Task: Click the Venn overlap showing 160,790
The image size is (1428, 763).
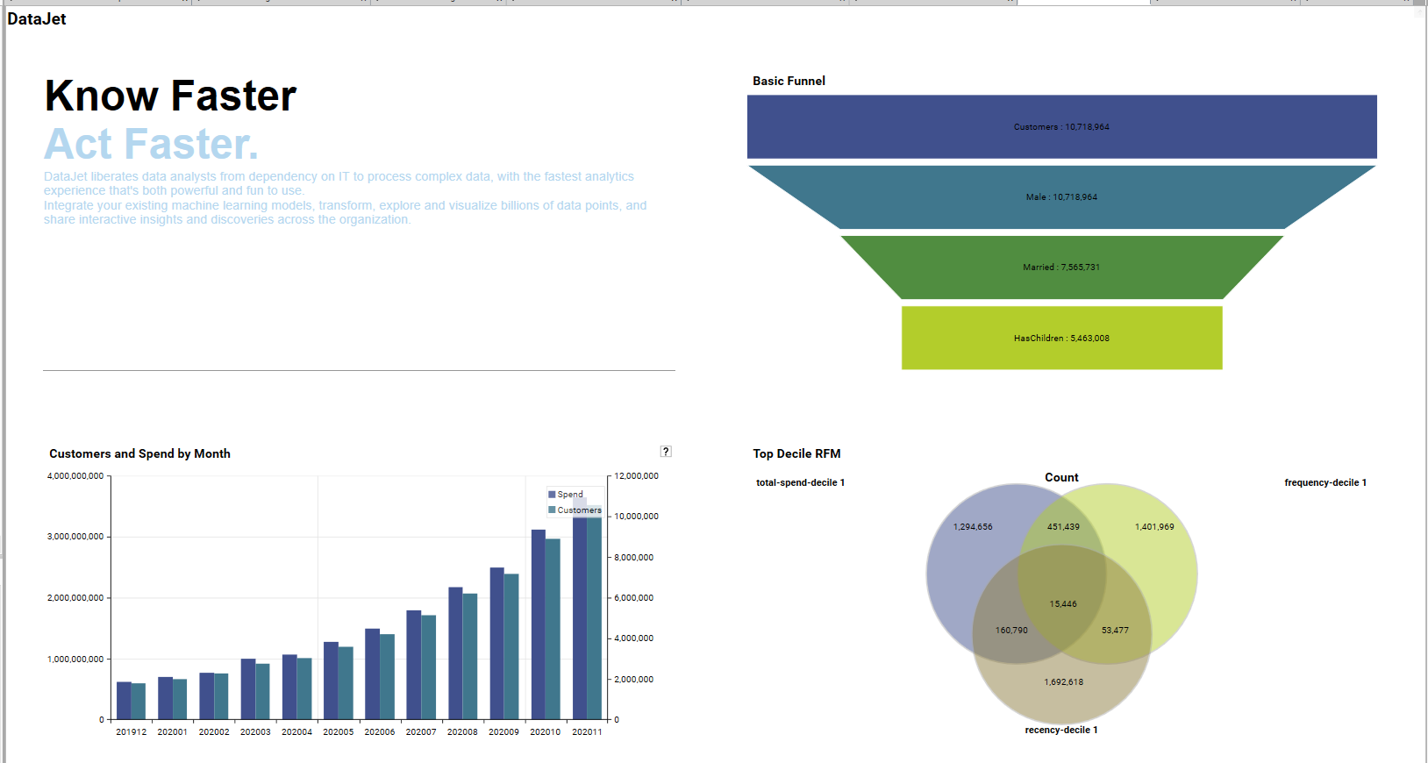Action: (x=1011, y=631)
